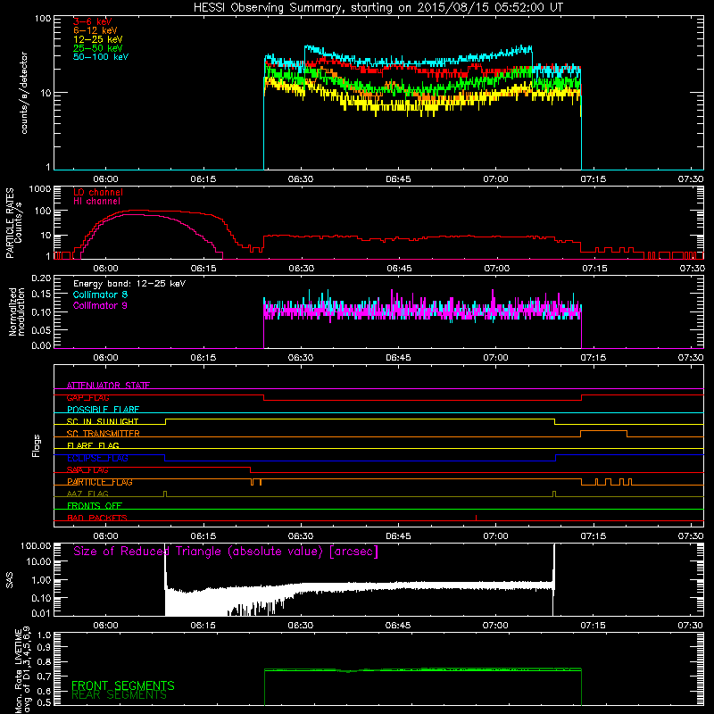
Task: Click the 100 tick value on count-rate axis
Action: point(43,19)
